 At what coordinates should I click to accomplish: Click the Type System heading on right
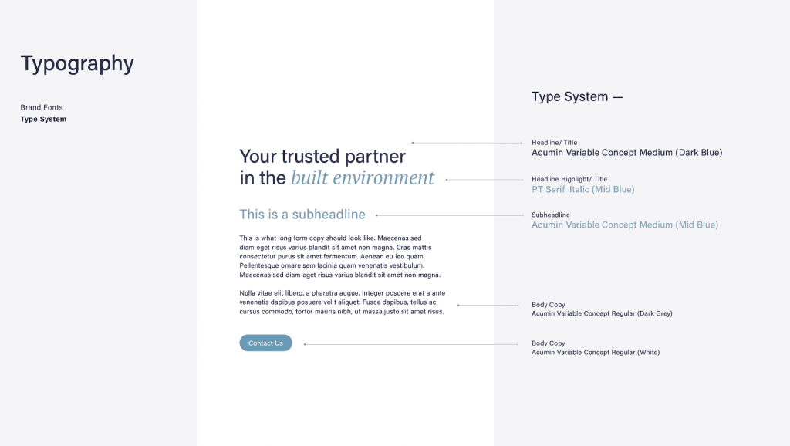pyautogui.click(x=577, y=96)
